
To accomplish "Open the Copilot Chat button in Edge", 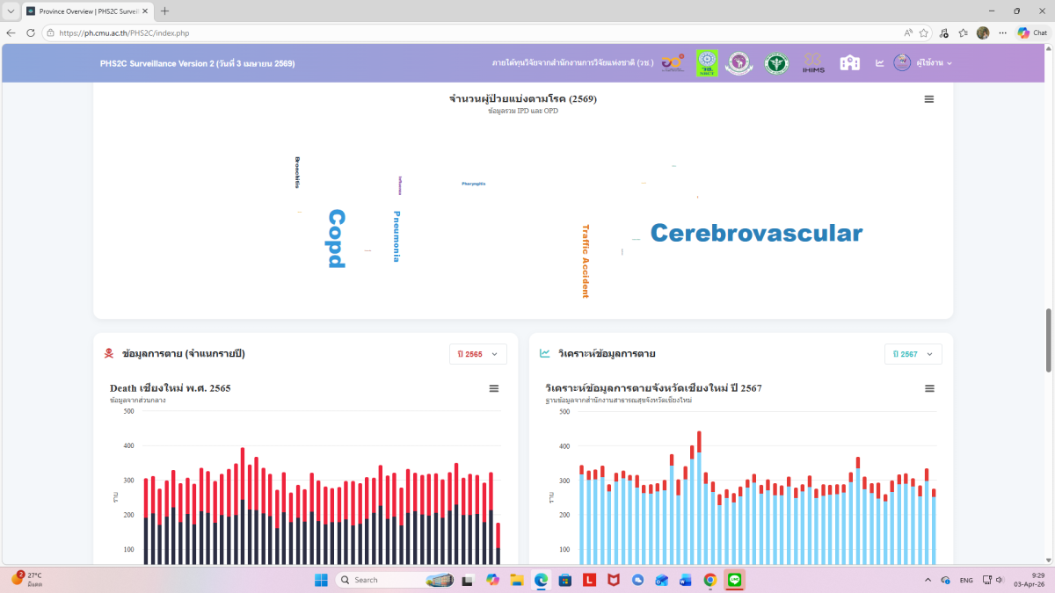I will coord(1032,33).
